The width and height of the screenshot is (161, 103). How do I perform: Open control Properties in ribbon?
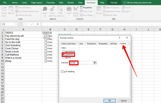(x=86, y=7)
